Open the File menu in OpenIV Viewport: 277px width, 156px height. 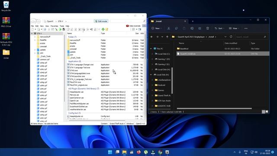(32, 26)
